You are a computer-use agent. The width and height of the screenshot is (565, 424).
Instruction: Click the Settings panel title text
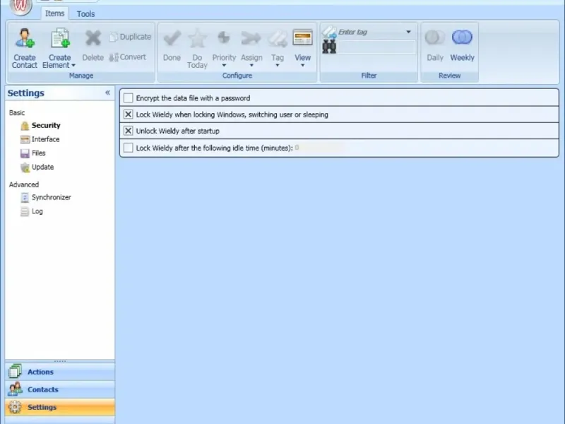[26, 93]
